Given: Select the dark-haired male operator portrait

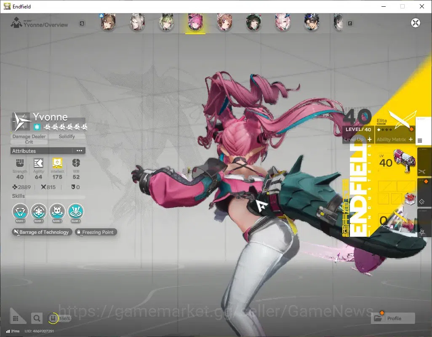Looking at the screenshot, I should pyautogui.click(x=312, y=22).
